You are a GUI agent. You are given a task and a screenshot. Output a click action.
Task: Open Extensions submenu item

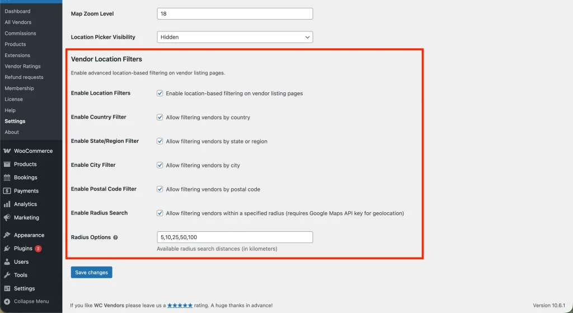point(17,55)
